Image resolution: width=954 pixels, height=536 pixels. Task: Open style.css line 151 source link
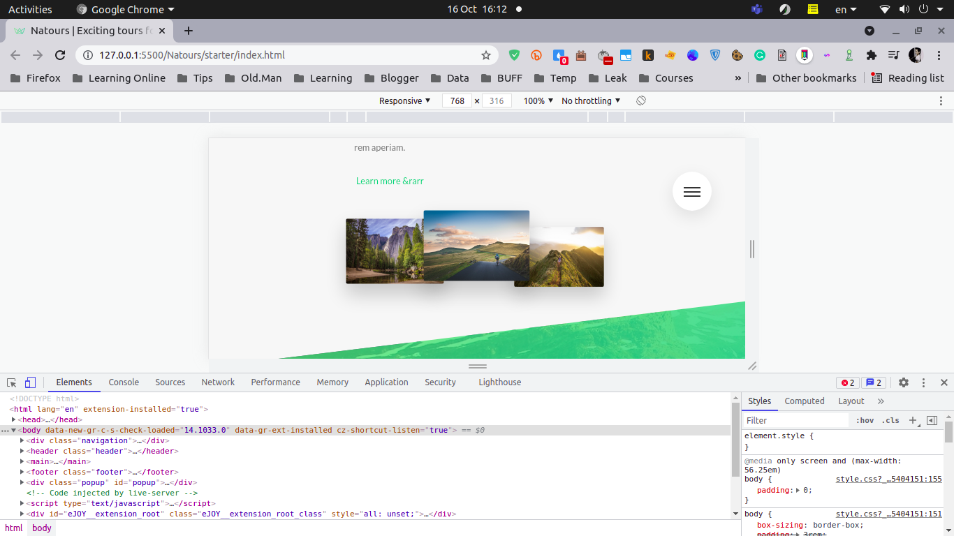pyautogui.click(x=889, y=514)
